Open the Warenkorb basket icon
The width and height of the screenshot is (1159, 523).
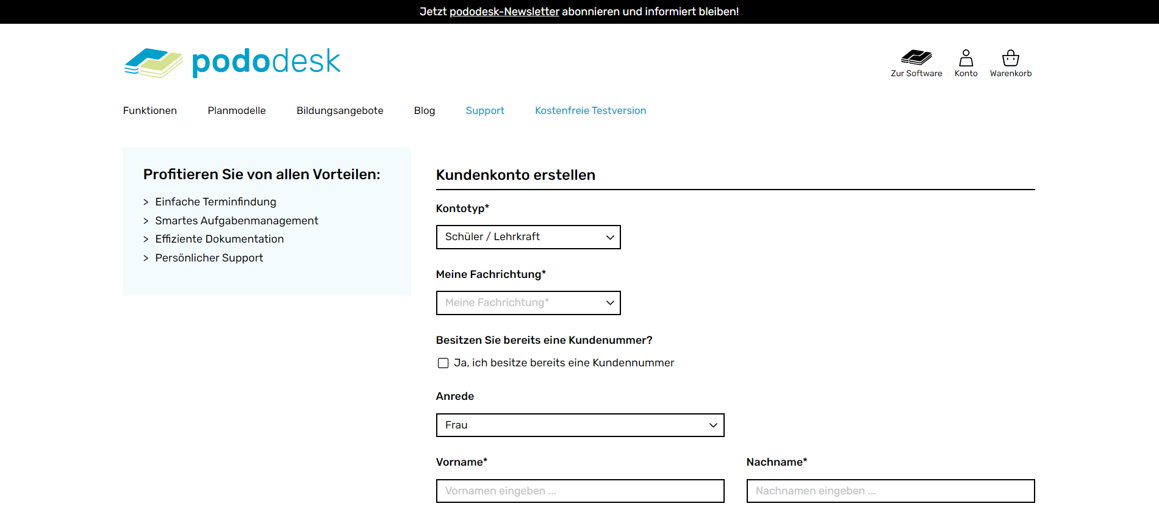[x=1011, y=63]
